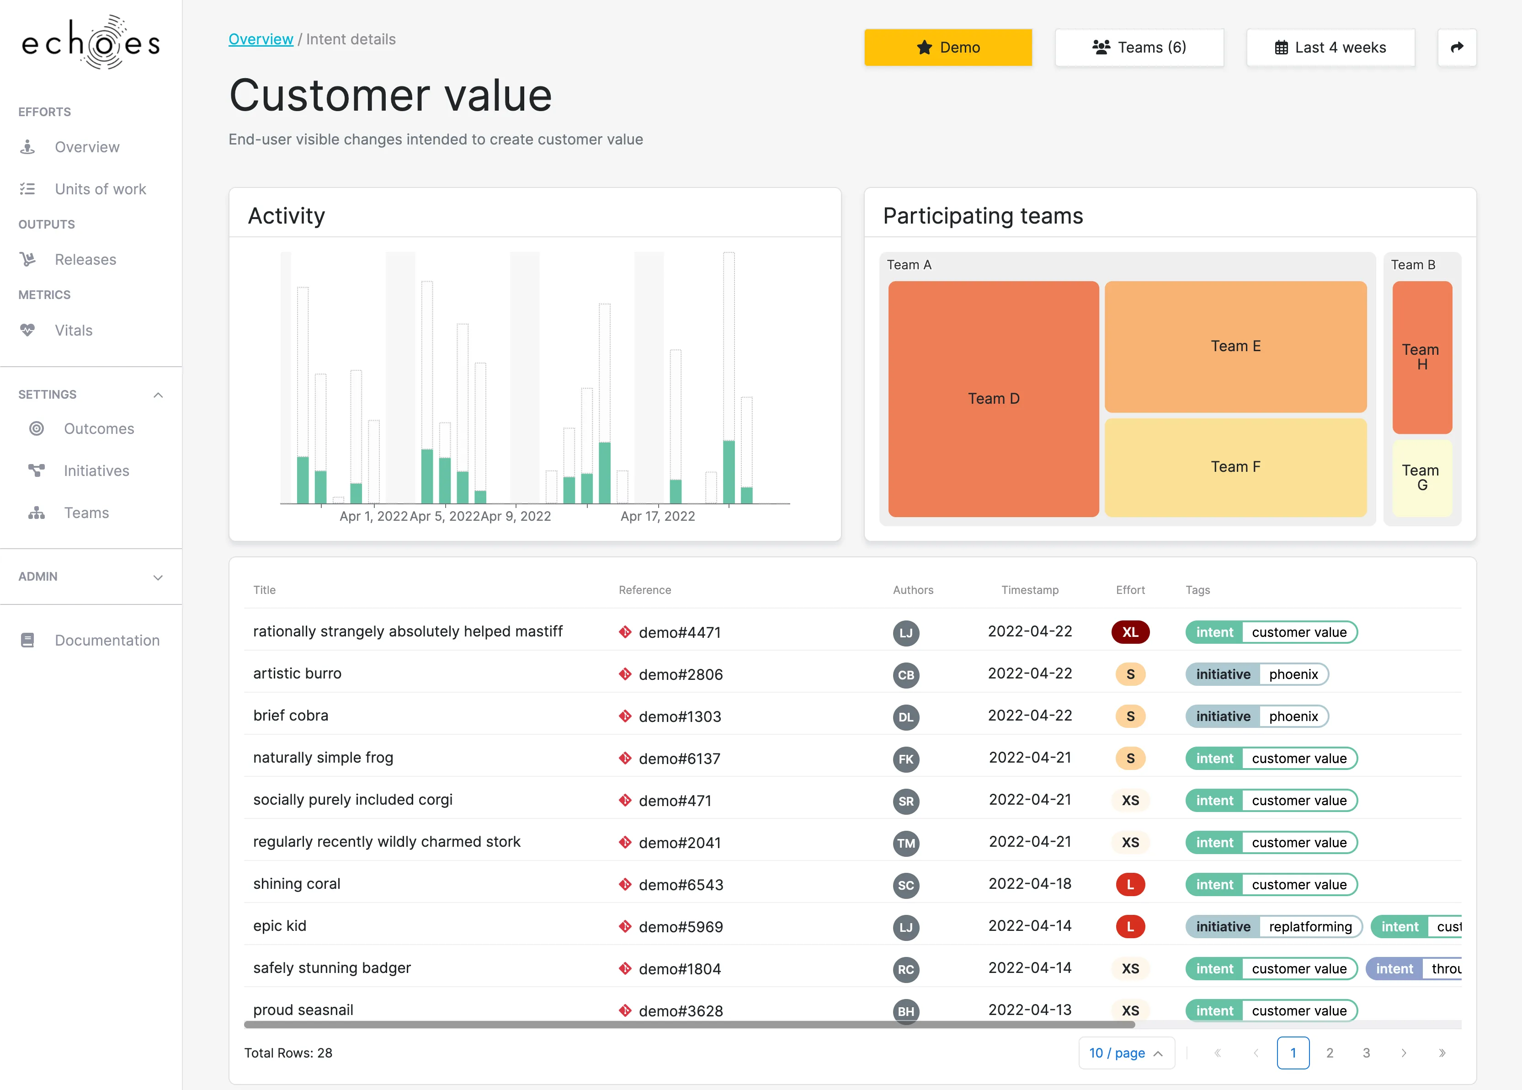Click the echoes logo

tap(91, 42)
